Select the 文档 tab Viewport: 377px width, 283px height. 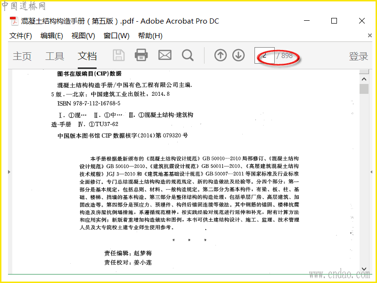87,56
